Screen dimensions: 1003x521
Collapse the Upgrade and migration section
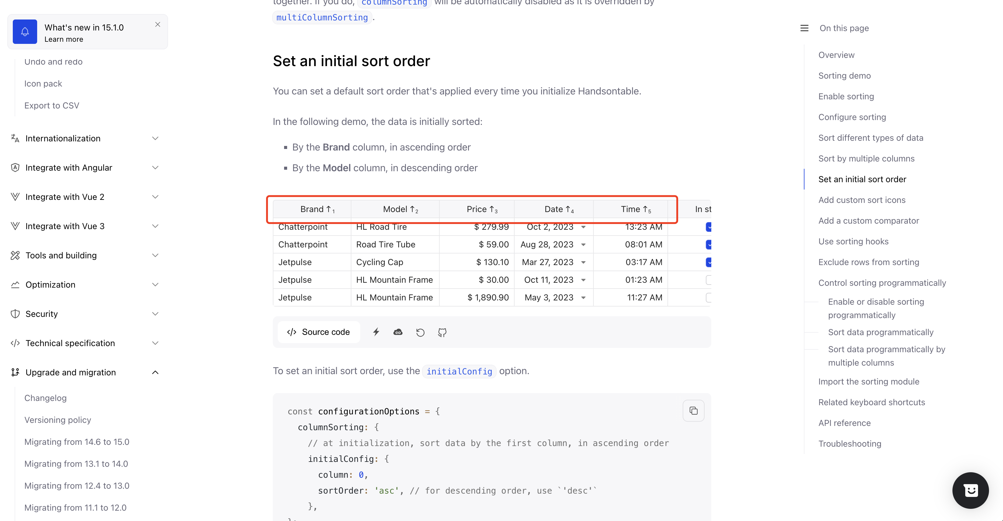pyautogui.click(x=155, y=372)
